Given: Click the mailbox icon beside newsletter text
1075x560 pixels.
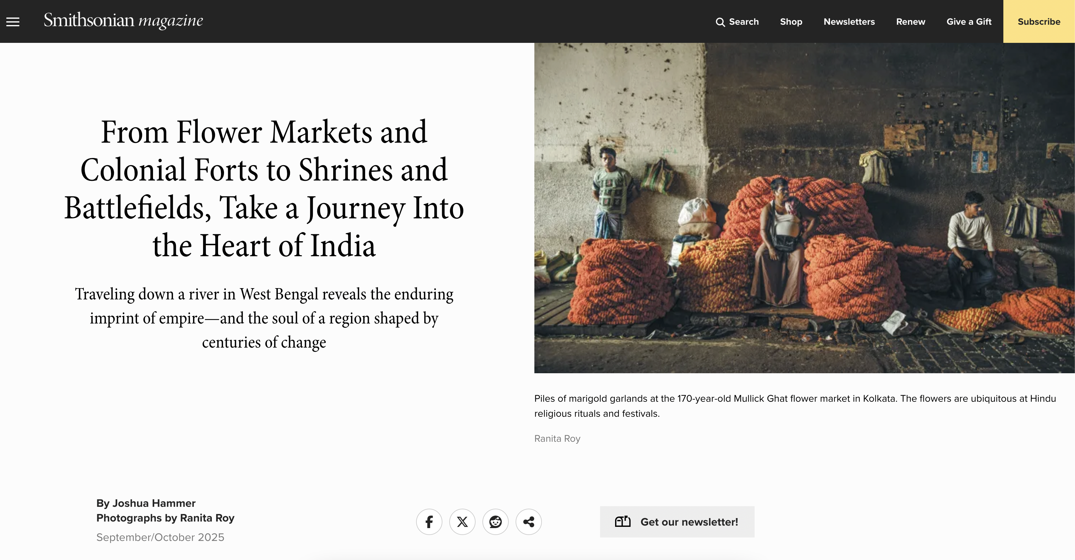Looking at the screenshot, I should pos(623,522).
